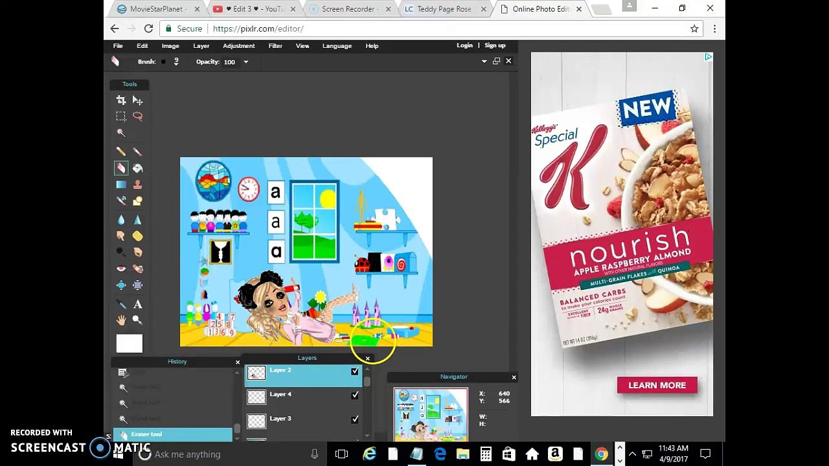The image size is (829, 466).
Task: Open the Help menu
Action: click(372, 46)
